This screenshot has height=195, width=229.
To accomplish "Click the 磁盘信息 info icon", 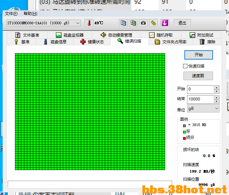I will (46, 42).
